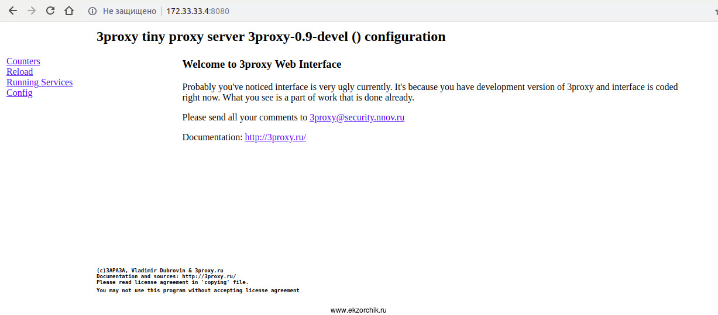Click the 'You may not use this program' notice

point(198,290)
